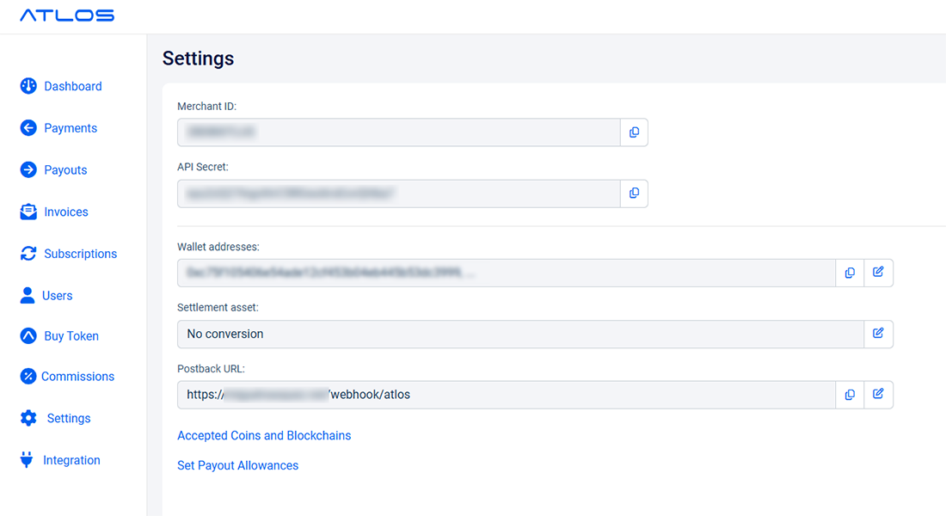Go to Payments in sidebar

[70, 128]
